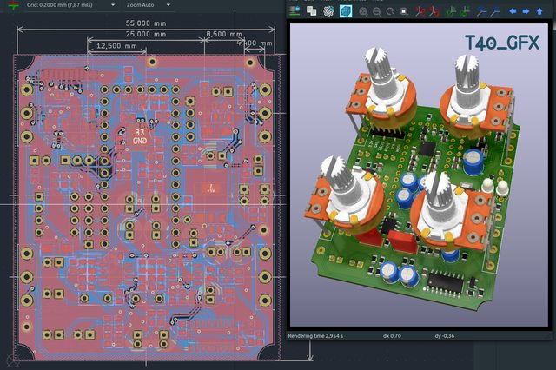Zoom out of the 3D view
Image resolution: width=556 pixels, height=370 pixels.
click(x=376, y=11)
